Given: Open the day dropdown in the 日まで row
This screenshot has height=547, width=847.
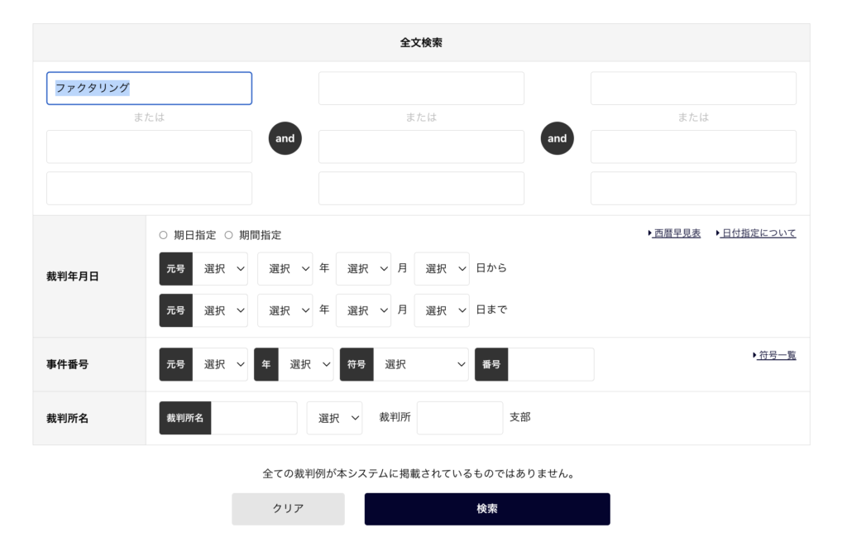Looking at the screenshot, I should pos(442,310).
